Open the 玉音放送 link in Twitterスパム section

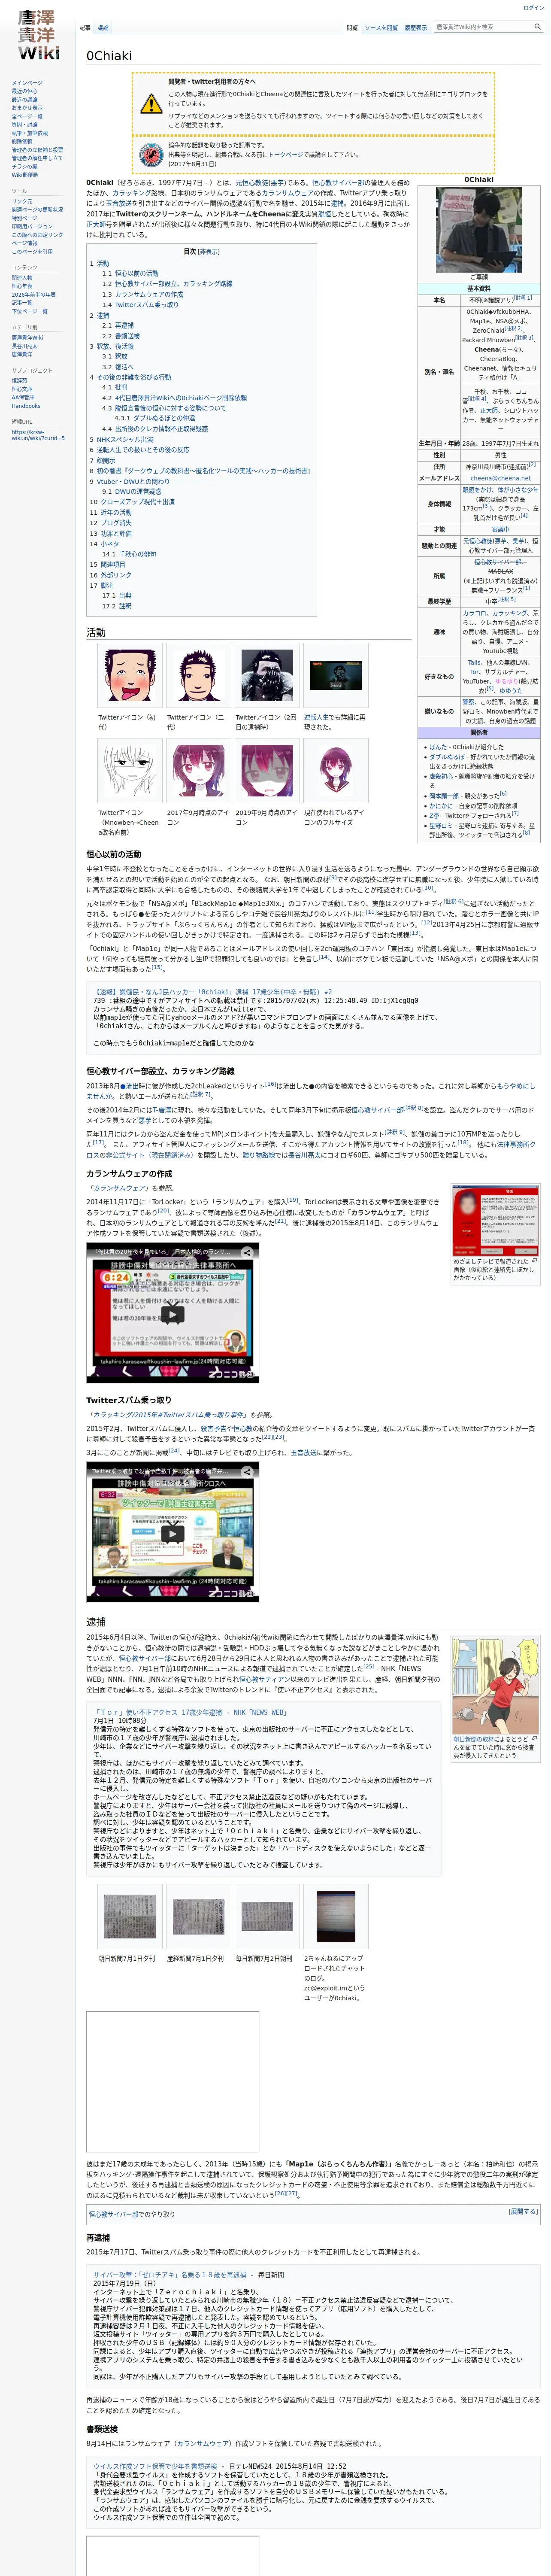coord(304,1452)
